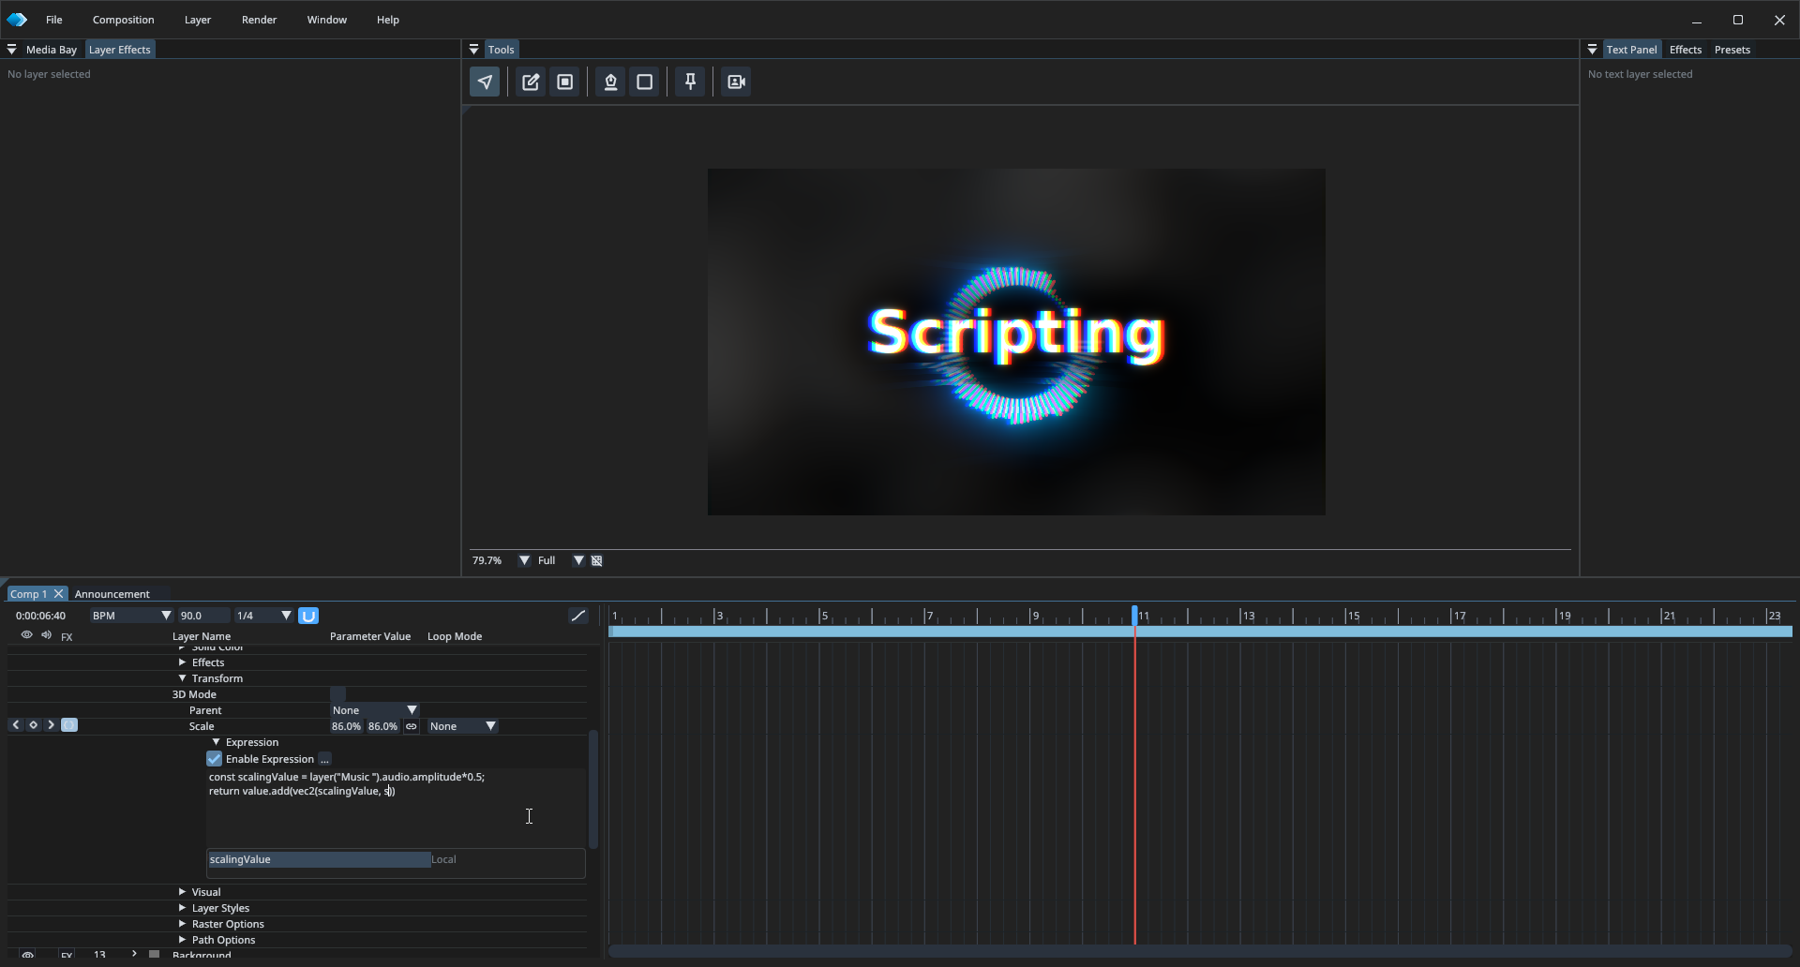Go to previous Scale keyframe
The width and height of the screenshot is (1800, 967).
(x=15, y=725)
